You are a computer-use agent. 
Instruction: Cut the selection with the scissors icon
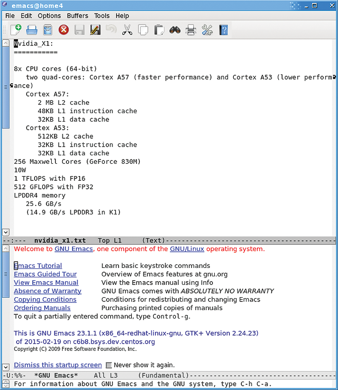click(x=127, y=30)
